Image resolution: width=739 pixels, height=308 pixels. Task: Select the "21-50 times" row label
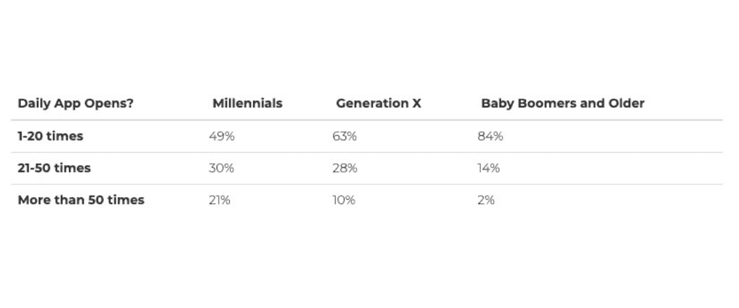(54, 168)
